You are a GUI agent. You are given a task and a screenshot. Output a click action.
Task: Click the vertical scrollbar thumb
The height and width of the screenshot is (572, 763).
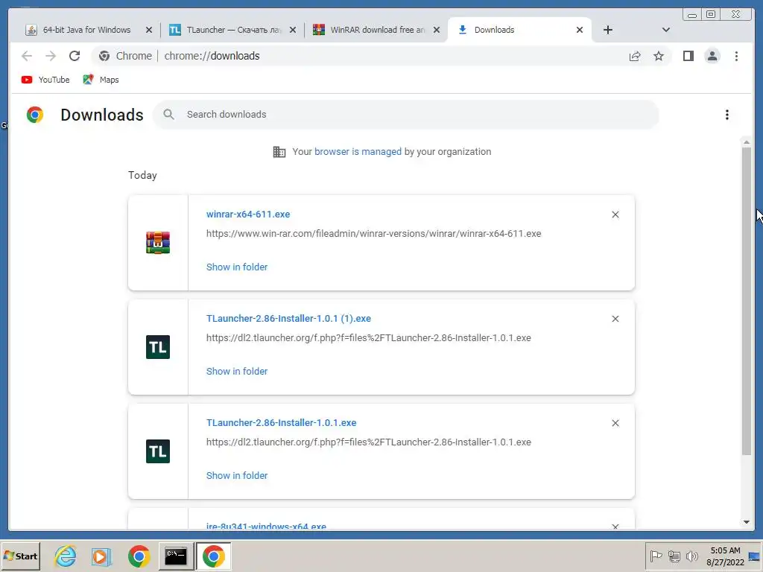pyautogui.click(x=747, y=301)
